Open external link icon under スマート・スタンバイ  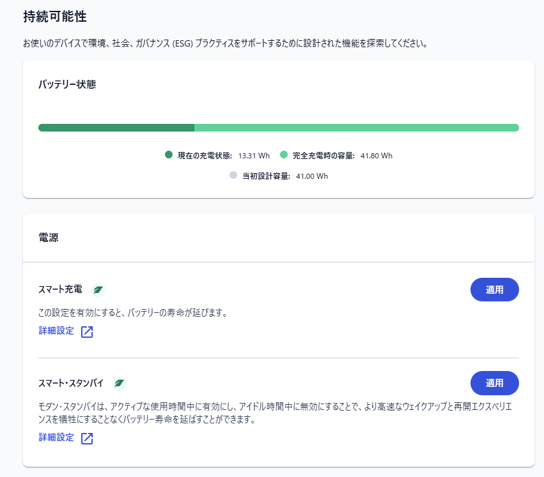[x=88, y=439]
